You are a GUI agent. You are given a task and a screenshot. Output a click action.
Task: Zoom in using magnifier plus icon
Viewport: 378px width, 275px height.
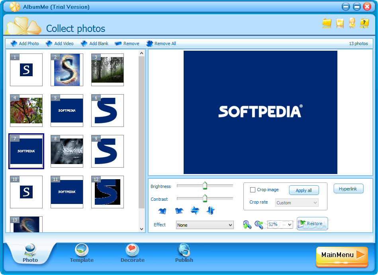click(x=247, y=224)
